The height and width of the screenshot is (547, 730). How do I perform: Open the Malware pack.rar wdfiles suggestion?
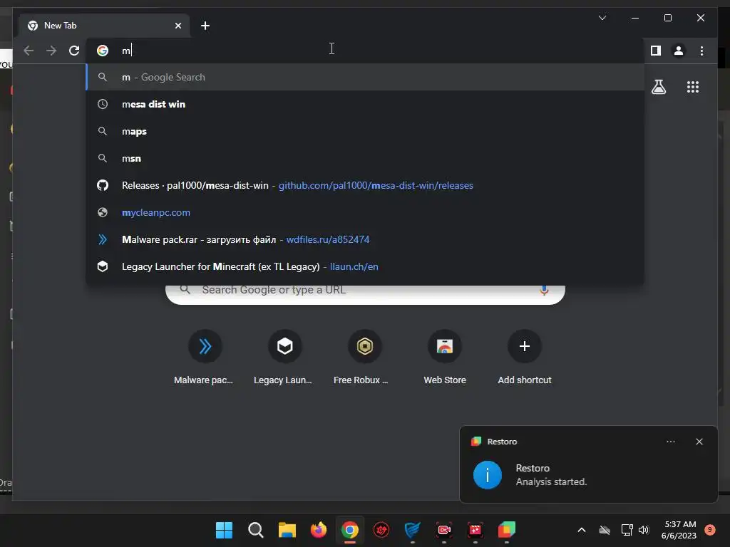pos(366,239)
